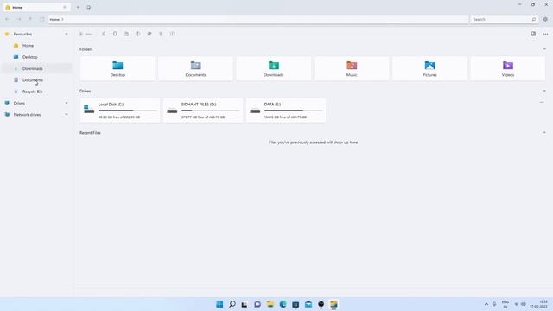
Task: Open the three-dots more options menu
Action: coord(545,34)
